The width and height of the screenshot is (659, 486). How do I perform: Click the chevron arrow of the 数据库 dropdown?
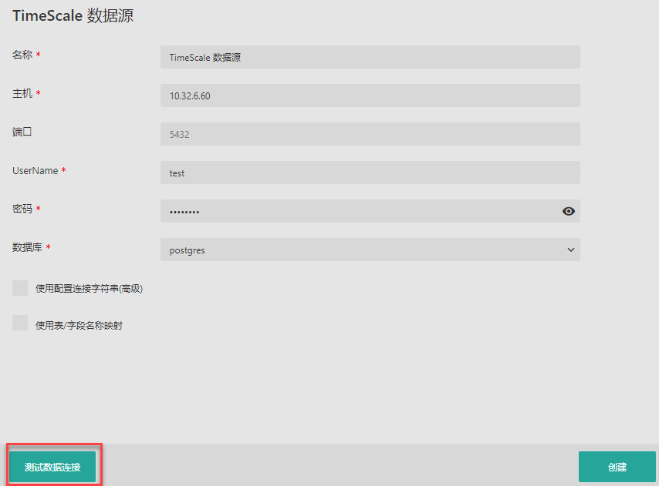(x=571, y=250)
